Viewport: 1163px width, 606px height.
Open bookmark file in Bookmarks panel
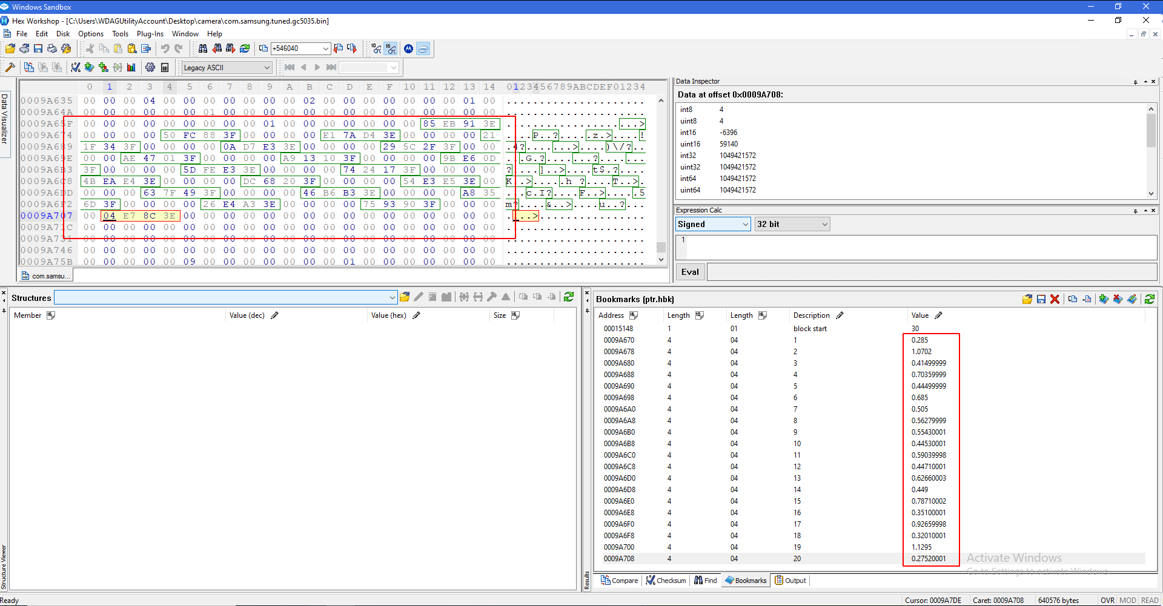pos(1027,299)
